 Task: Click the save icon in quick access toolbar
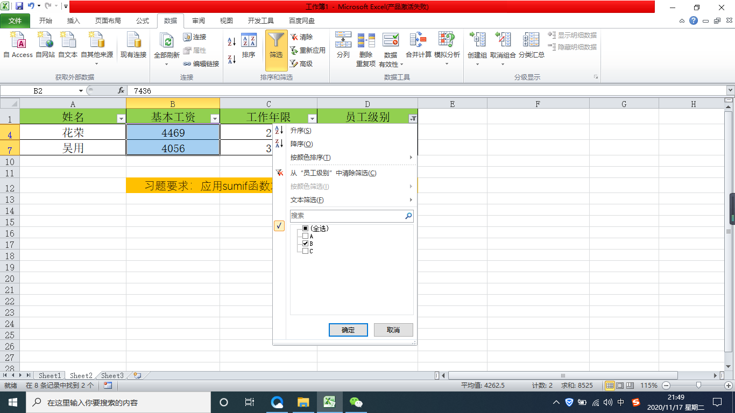(19, 6)
